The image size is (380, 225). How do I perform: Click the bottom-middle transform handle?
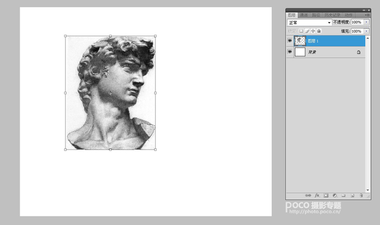110,150
